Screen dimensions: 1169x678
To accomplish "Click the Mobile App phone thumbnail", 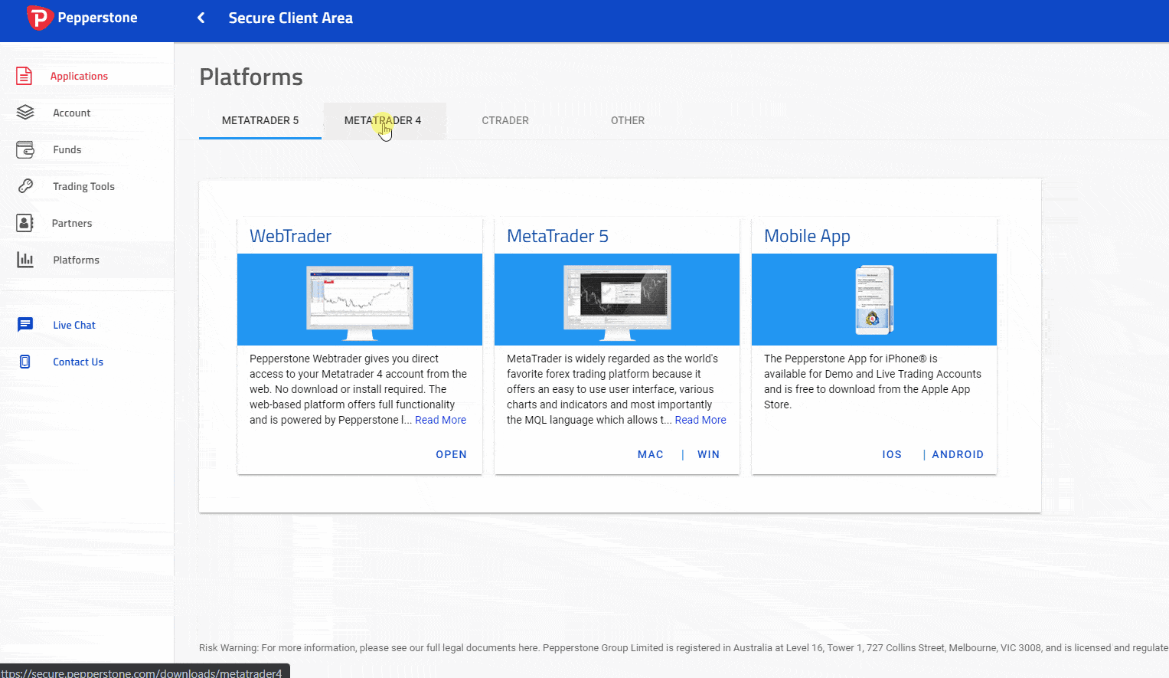I will click(x=874, y=300).
